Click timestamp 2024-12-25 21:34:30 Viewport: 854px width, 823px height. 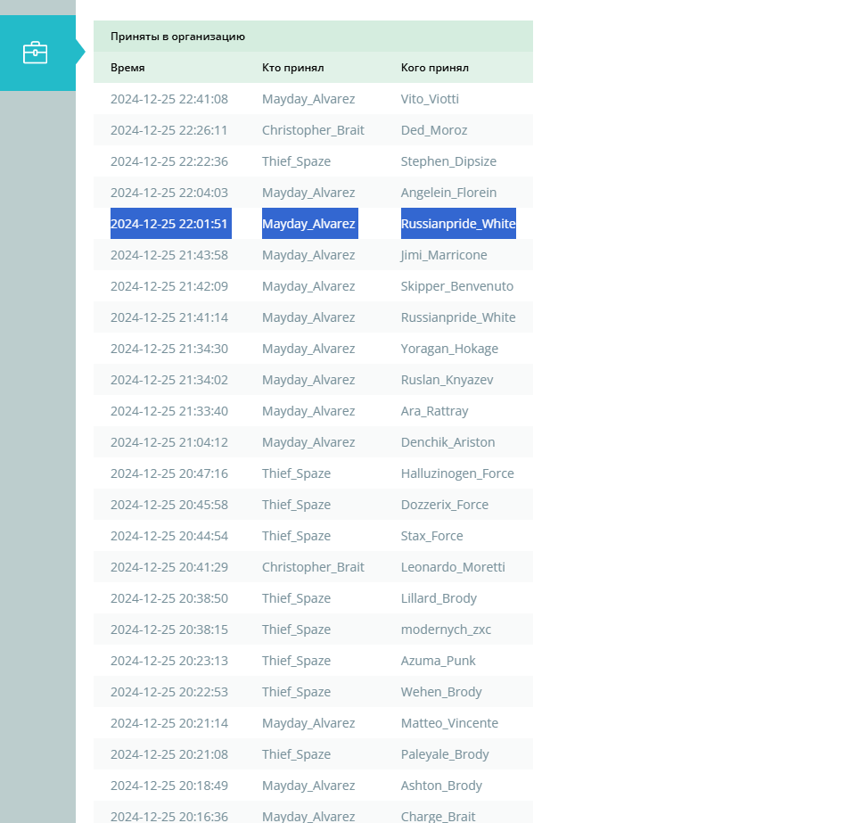(x=169, y=349)
